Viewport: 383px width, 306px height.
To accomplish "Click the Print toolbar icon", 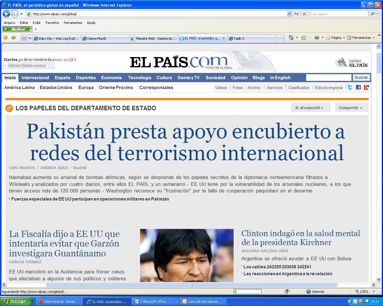I will [x=317, y=38].
